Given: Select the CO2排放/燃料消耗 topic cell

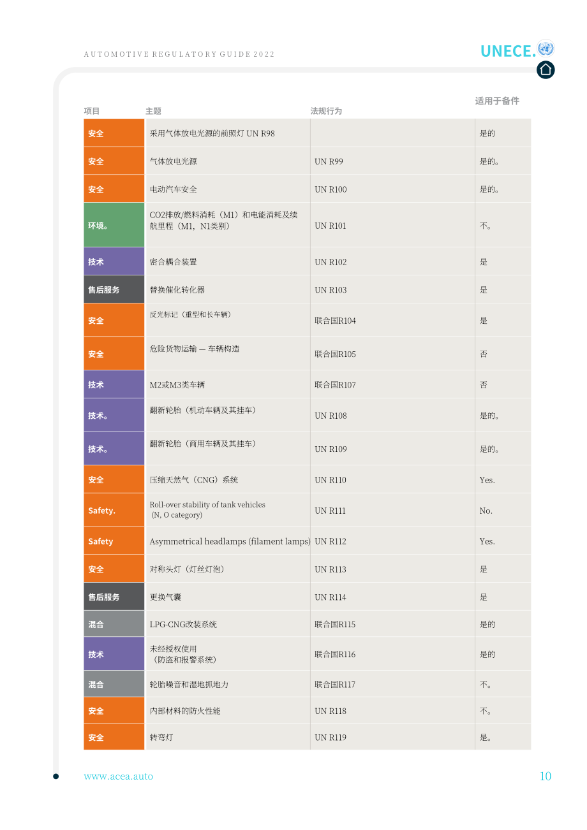Looking at the screenshot, I should pos(228,225).
